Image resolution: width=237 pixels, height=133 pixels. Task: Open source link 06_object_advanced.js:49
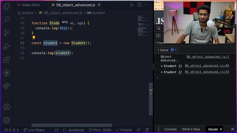pyautogui.click(x=207, y=66)
